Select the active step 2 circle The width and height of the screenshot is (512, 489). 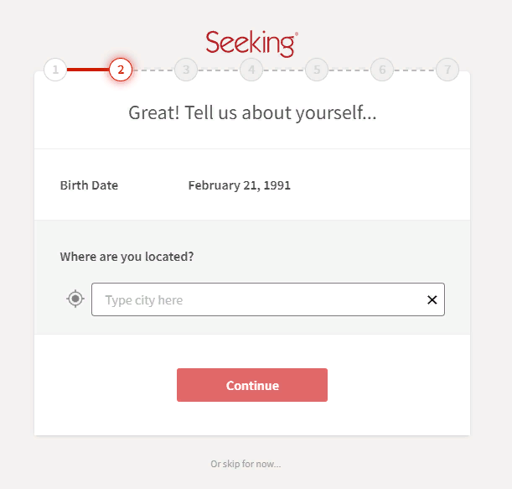[121, 70]
